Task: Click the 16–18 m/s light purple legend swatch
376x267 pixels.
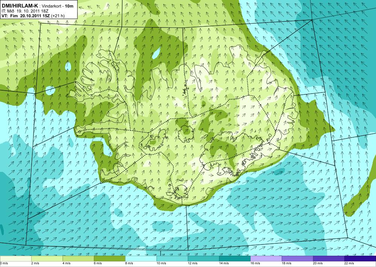Action: point(266,259)
